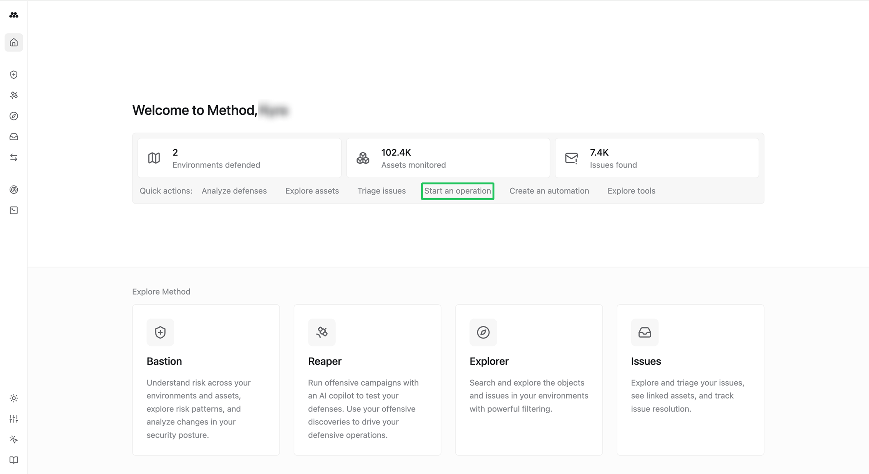Open Explorer compass icon in the sidebar
869x474 pixels.
click(14, 116)
